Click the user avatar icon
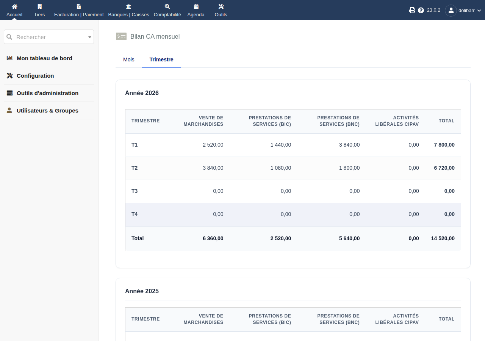Screen dimensions: 485x341 pos(451,10)
